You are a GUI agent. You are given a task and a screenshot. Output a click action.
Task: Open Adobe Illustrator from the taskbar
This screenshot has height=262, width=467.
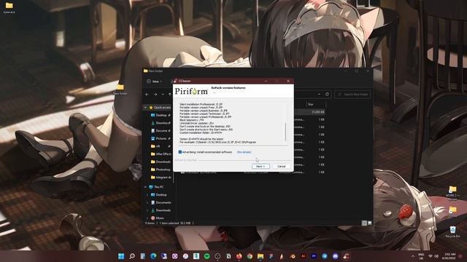[x=304, y=256]
